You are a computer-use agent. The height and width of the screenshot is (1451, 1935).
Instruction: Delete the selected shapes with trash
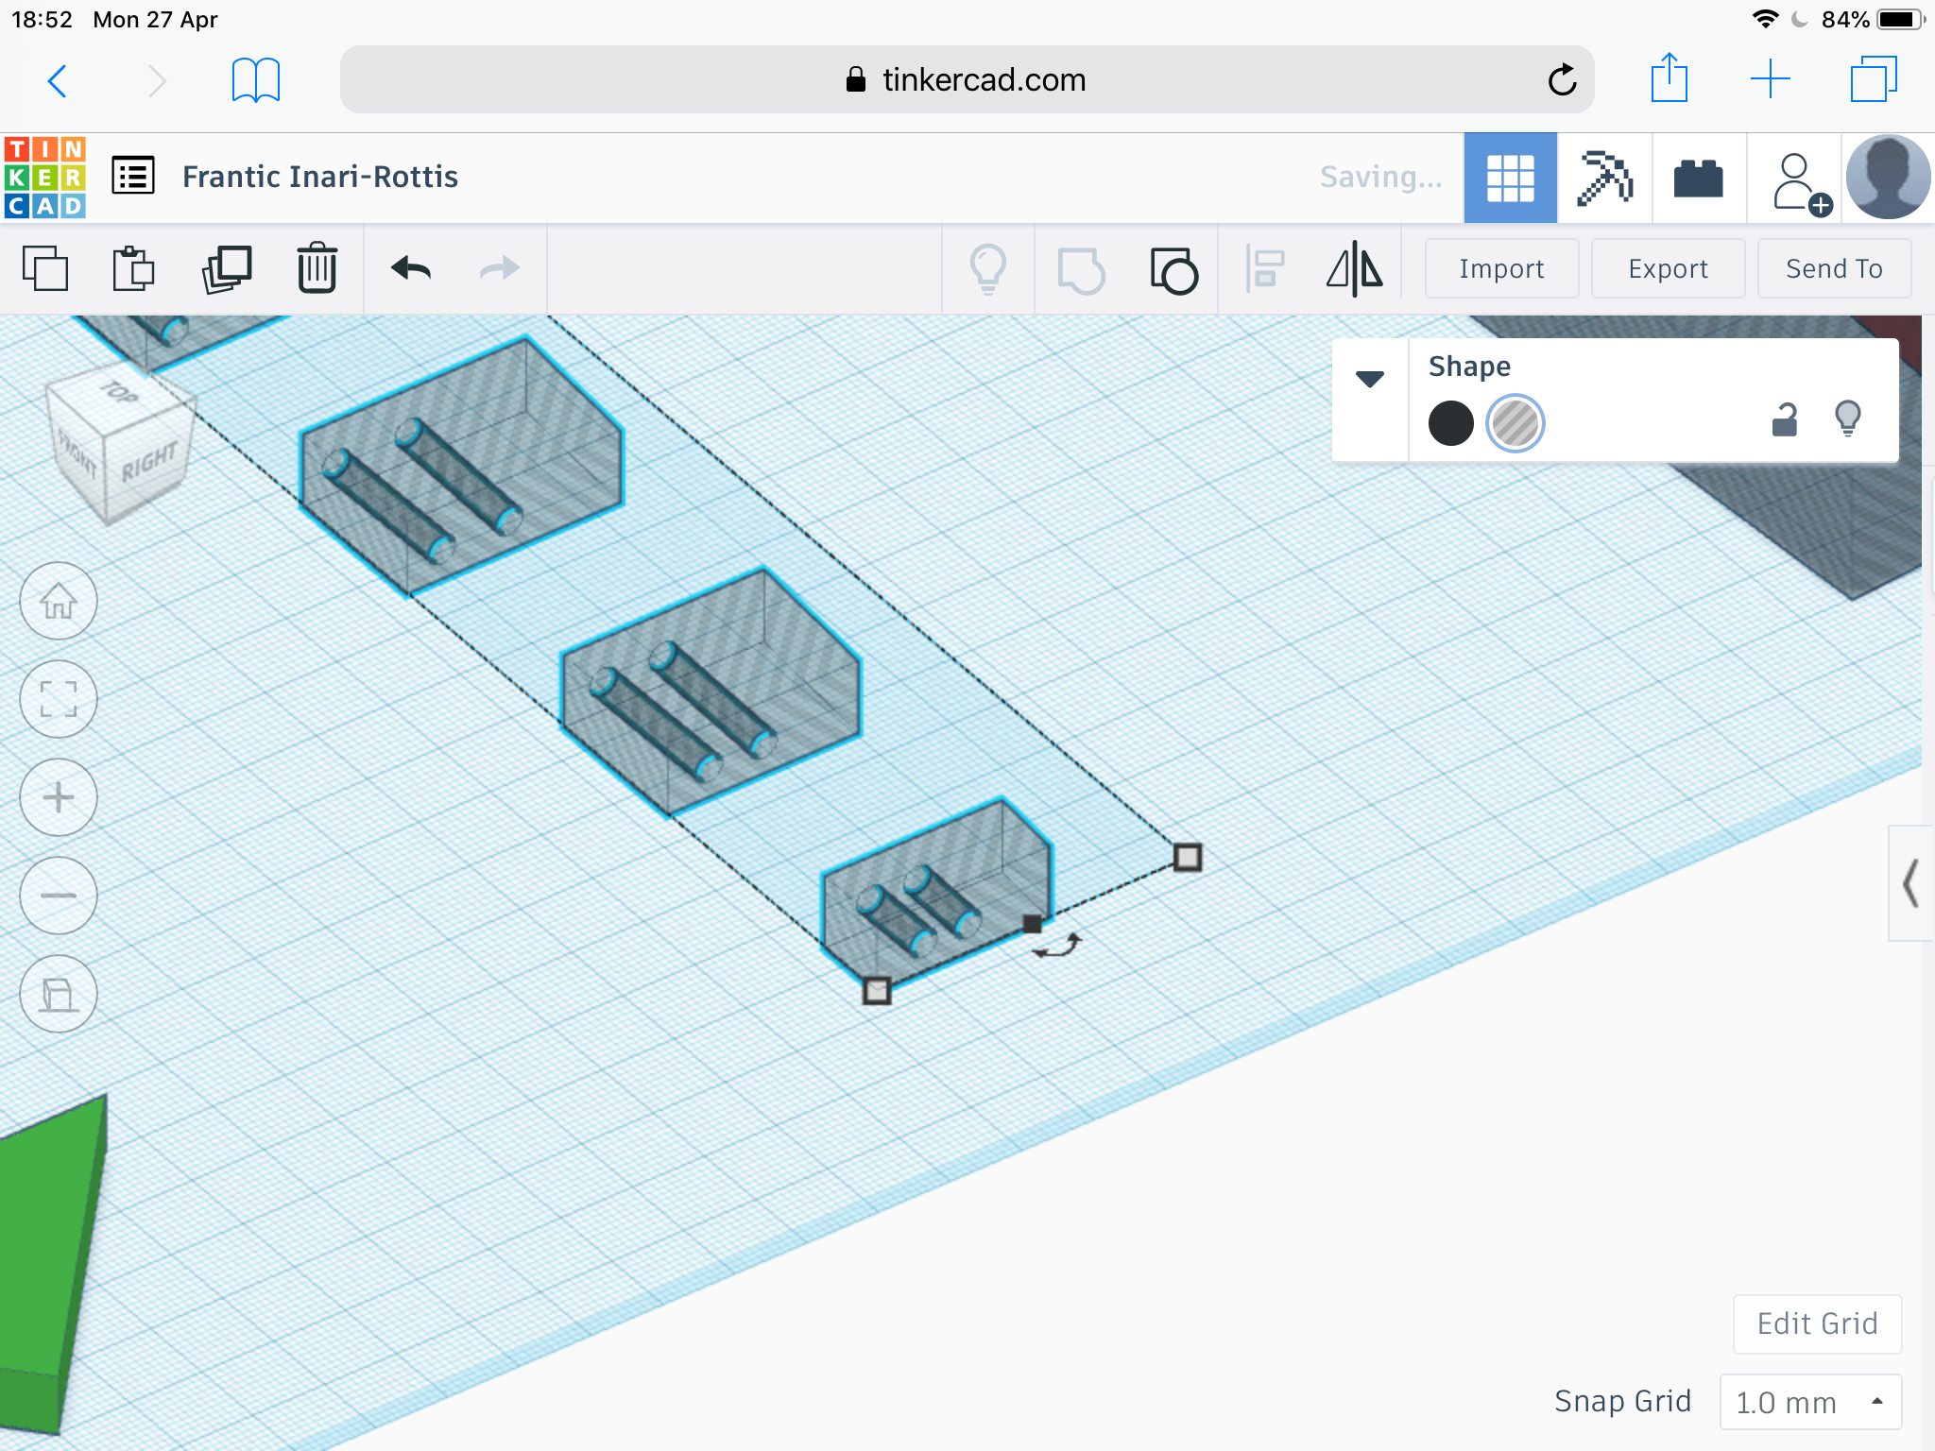pyautogui.click(x=317, y=268)
